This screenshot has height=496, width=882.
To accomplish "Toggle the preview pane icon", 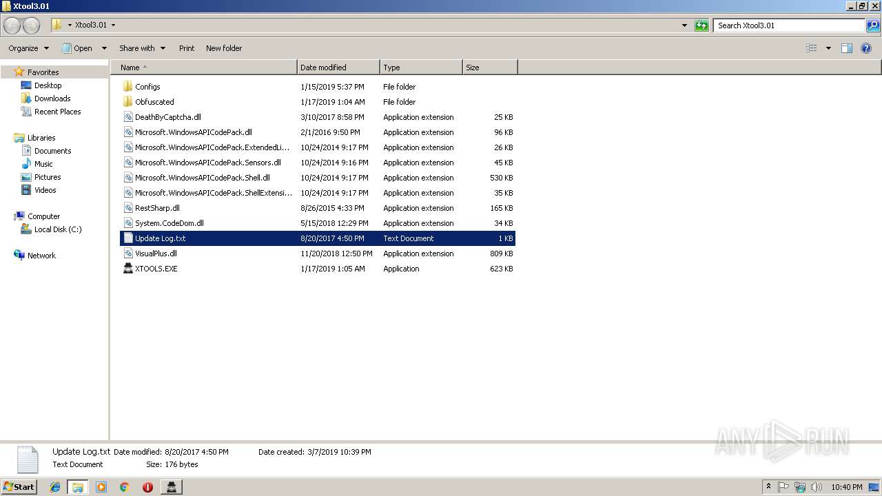I will [x=847, y=48].
